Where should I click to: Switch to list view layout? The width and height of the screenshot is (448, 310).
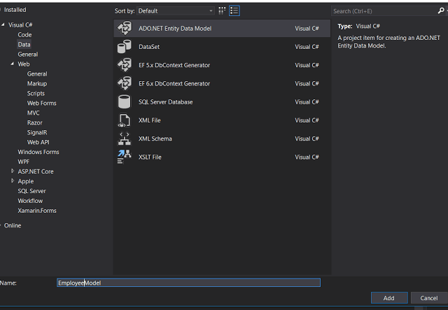click(234, 11)
